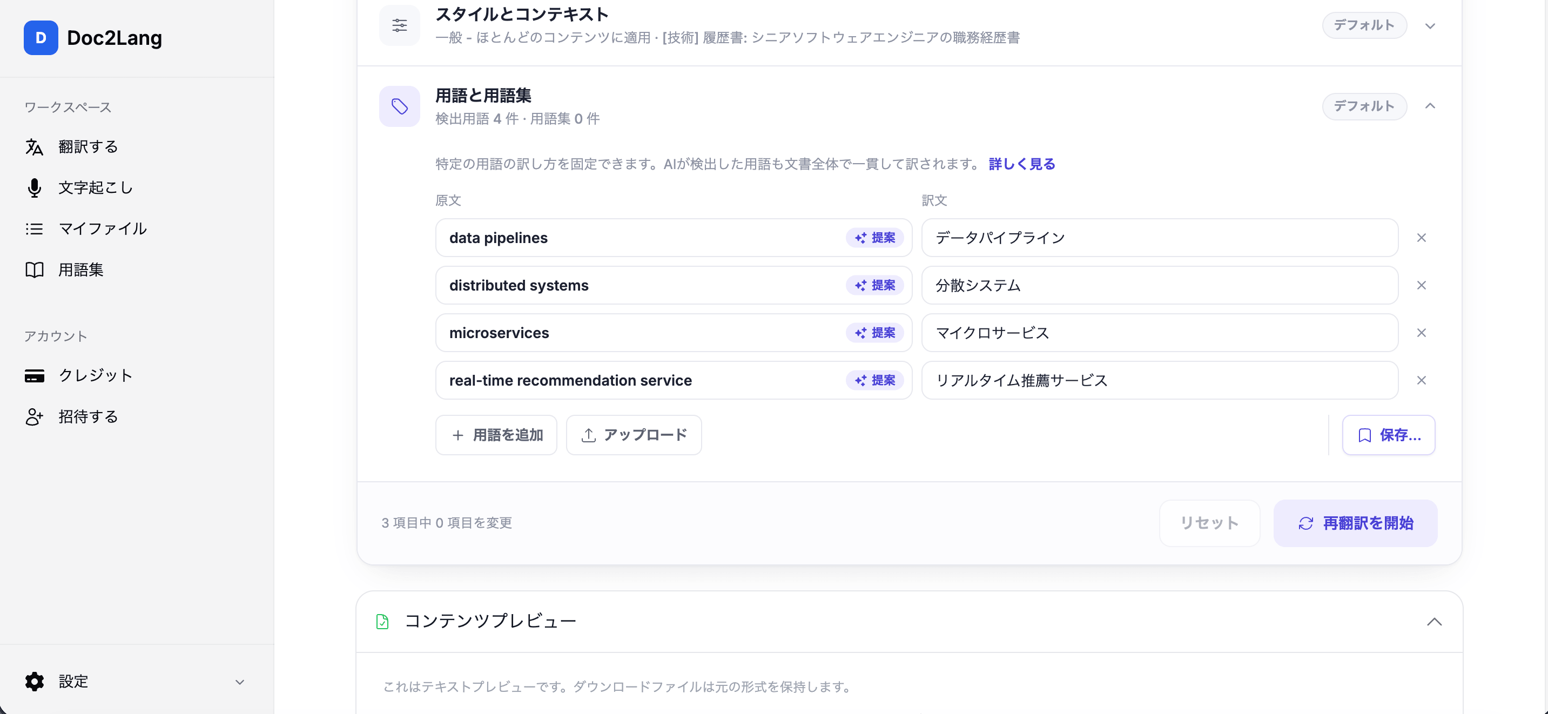Click the distributed systems source field

pos(674,285)
